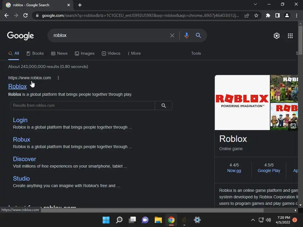The image size is (303, 227).
Task: Open the Chat app on taskbar
Action: 145,220
